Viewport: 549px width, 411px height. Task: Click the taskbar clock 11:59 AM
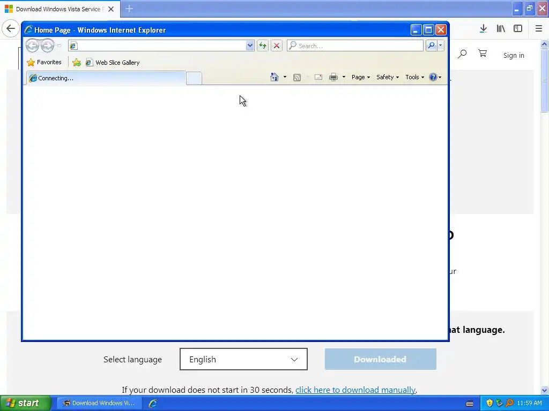pos(529,403)
